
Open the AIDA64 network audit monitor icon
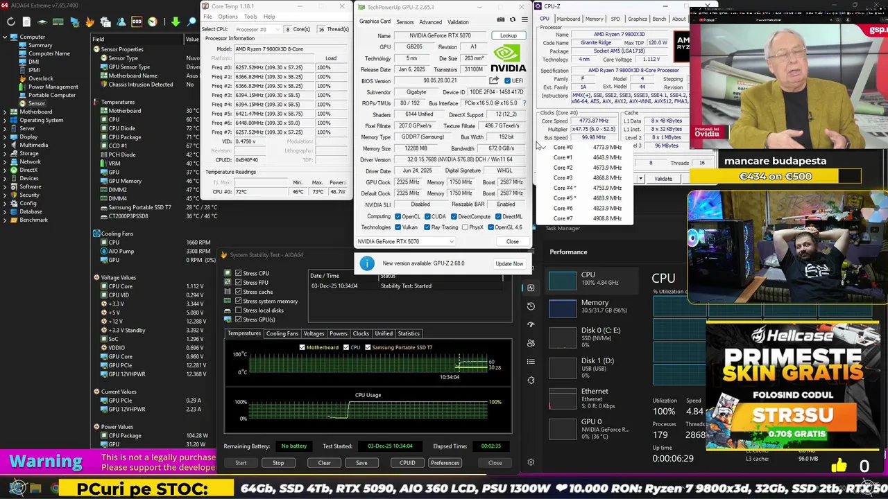pos(75,21)
